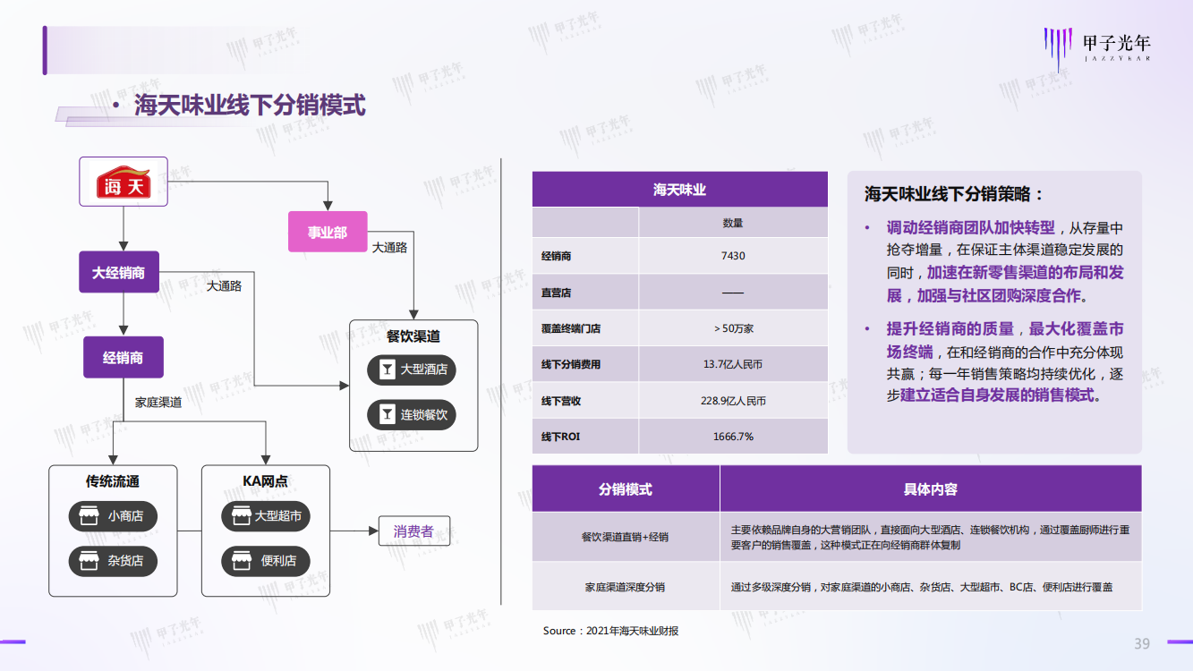Click the glass icon beside 连锁餐饮
This screenshot has width=1193, height=671.
387,414
